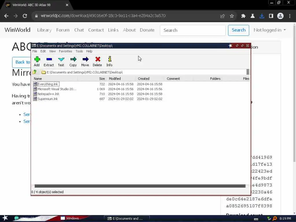Sort files by Size column

click(92, 79)
